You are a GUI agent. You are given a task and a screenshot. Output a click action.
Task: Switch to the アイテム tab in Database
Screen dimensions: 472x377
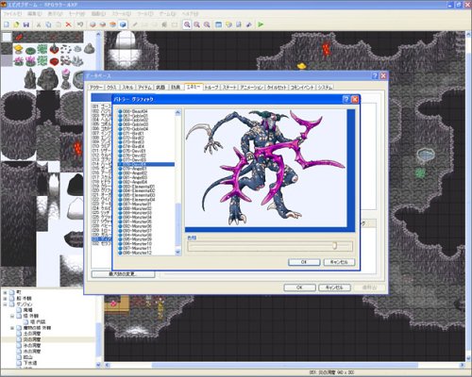(x=144, y=87)
